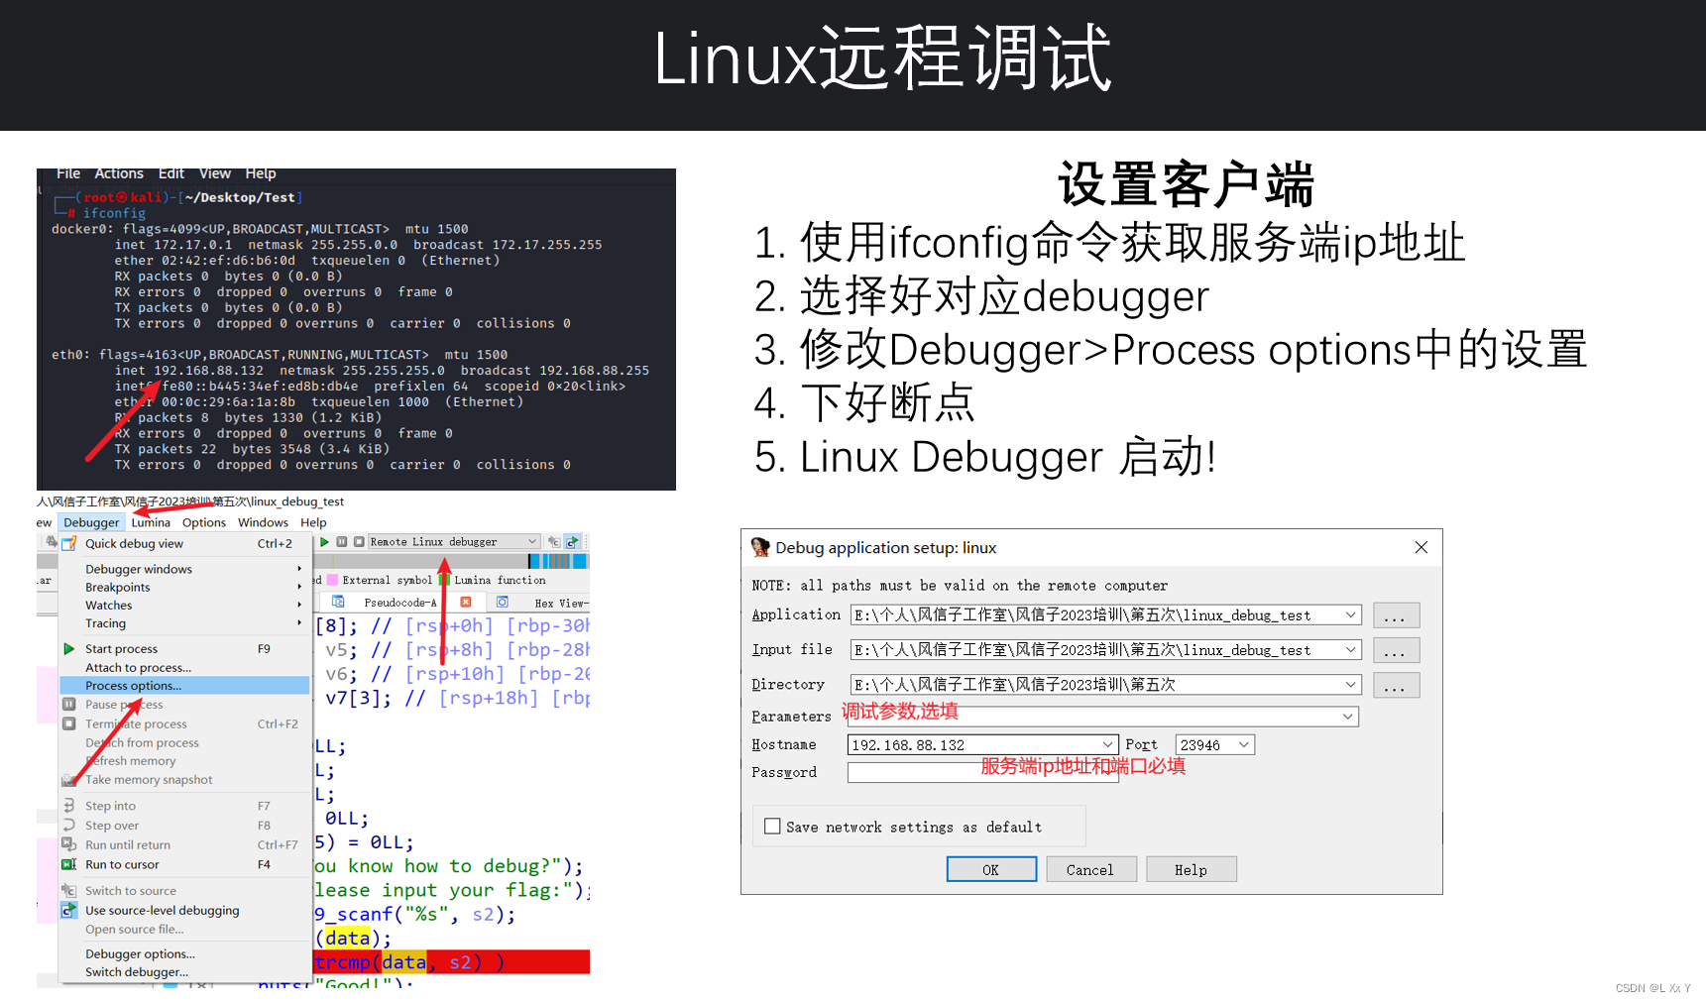This screenshot has width=1706, height=1002.
Task: Expand the Application path dropdown
Action: (1350, 614)
